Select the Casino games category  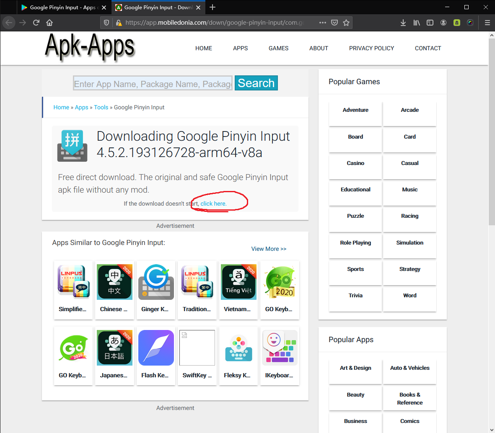(x=355, y=167)
